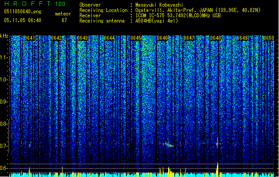Click the 0649 time marker
This screenshot has height=177, width=279.
click(242, 38)
